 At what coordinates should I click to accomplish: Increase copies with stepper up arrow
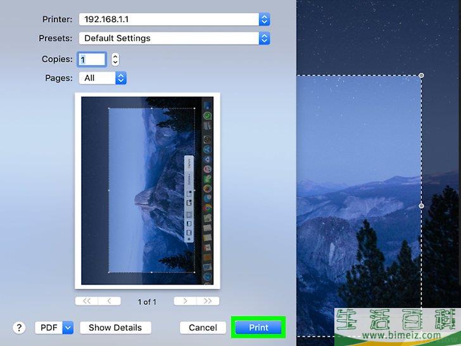click(115, 56)
